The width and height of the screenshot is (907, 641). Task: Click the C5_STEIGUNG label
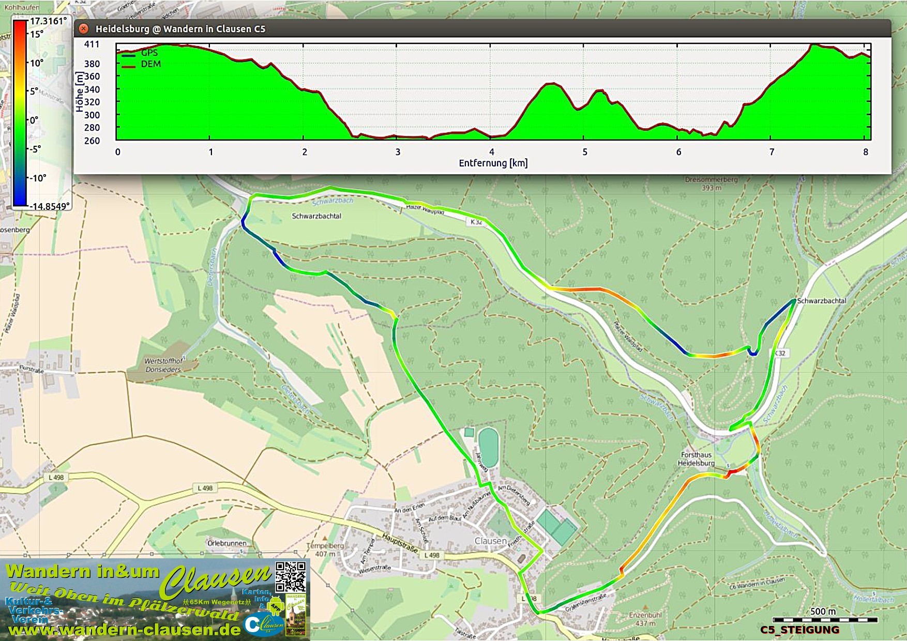pos(799,630)
